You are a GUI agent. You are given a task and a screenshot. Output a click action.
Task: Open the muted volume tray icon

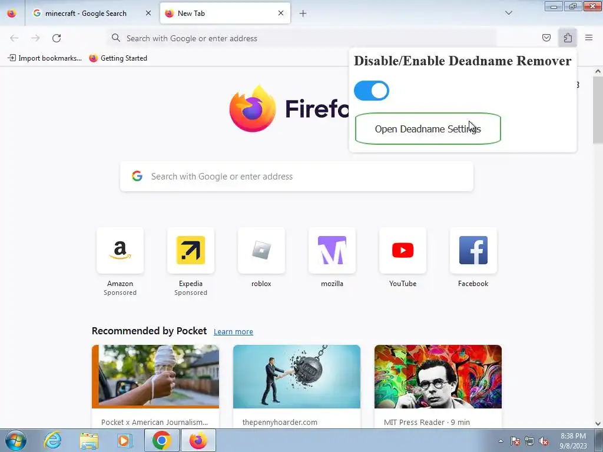coord(544,441)
